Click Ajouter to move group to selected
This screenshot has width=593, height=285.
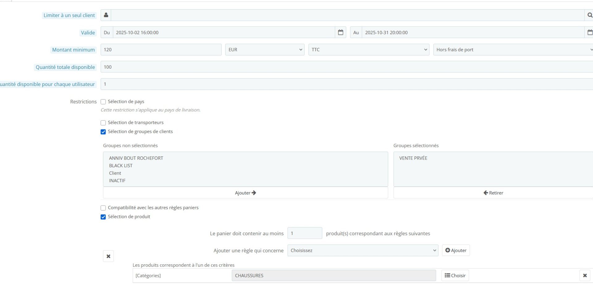point(246,193)
